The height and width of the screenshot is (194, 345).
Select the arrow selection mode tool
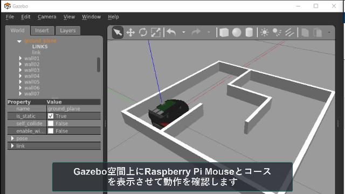[118, 32]
